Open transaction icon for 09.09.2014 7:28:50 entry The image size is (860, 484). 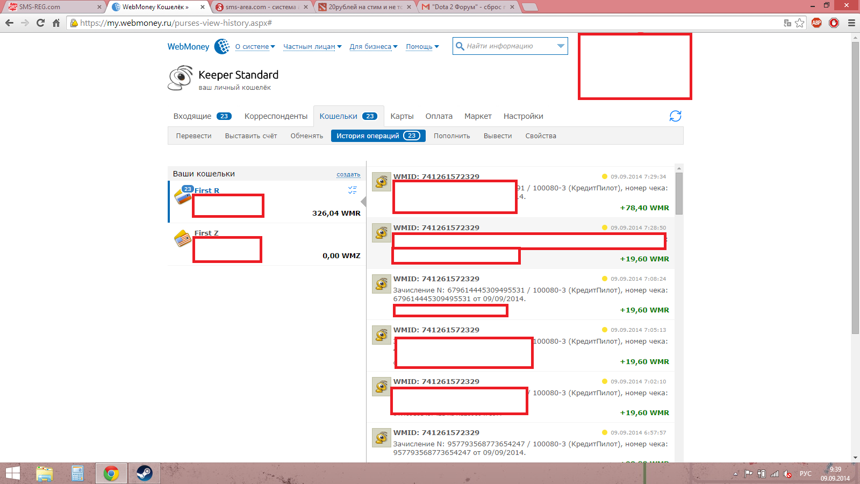(x=382, y=233)
